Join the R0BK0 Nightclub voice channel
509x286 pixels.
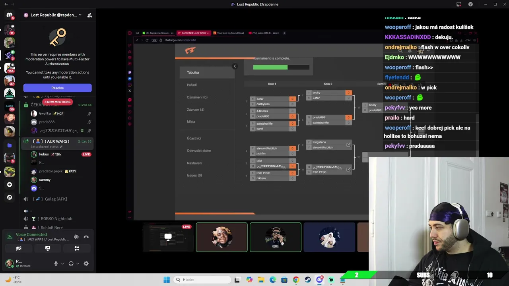pyautogui.click(x=57, y=218)
